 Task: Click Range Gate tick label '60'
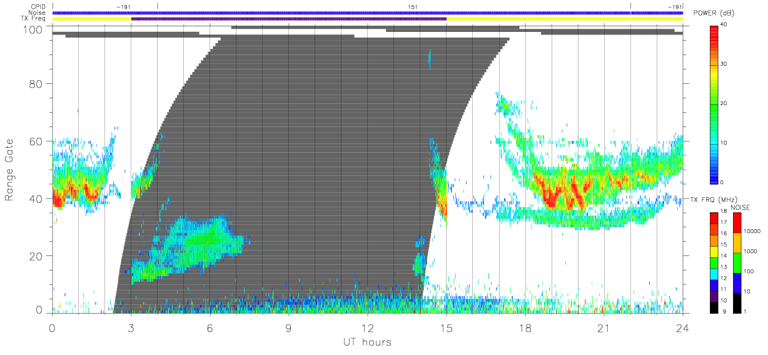click(35, 141)
